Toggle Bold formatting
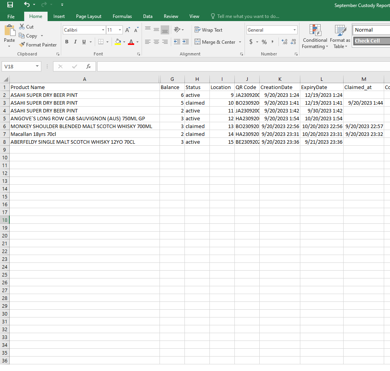 [67, 42]
